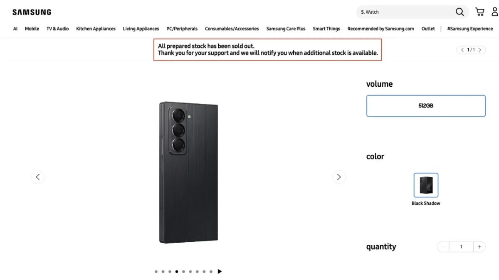Go to previous banner notice
Viewport: 499px width, 280px height.
pyautogui.click(x=462, y=50)
